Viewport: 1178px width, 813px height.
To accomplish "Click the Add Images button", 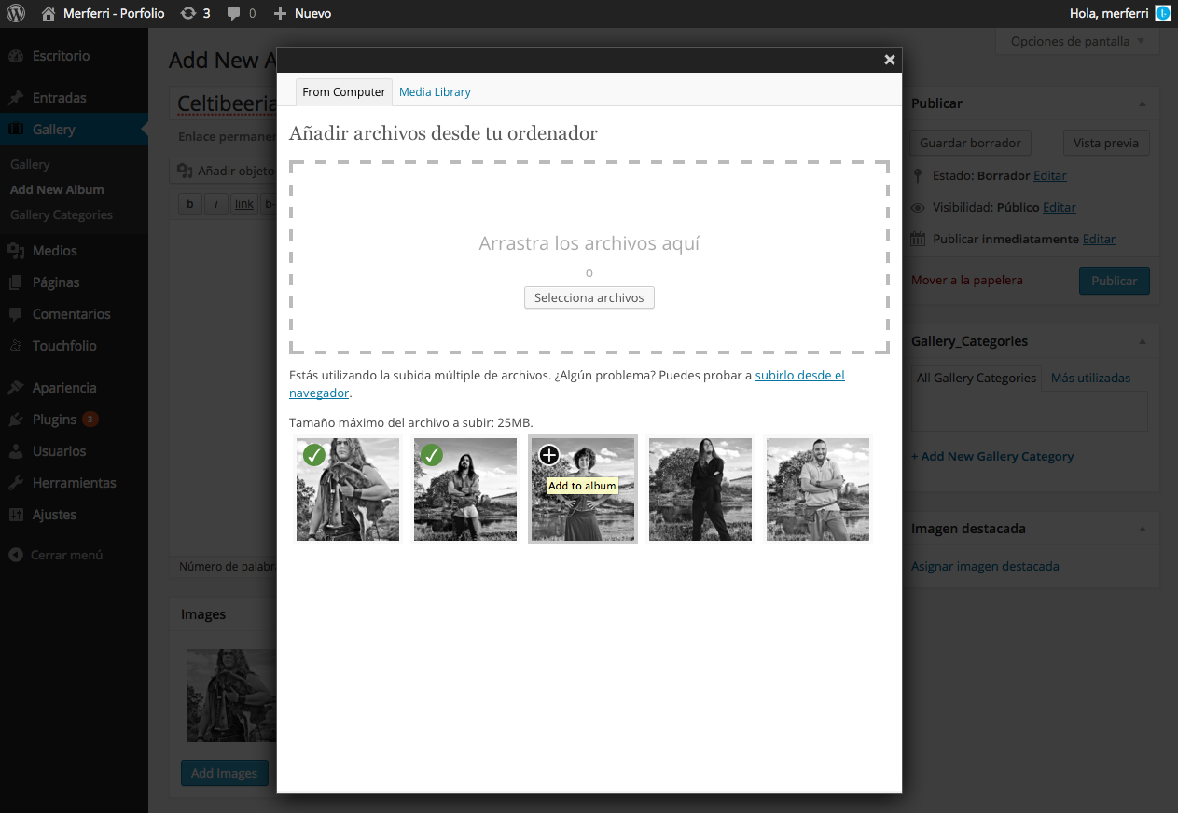I will click(224, 773).
